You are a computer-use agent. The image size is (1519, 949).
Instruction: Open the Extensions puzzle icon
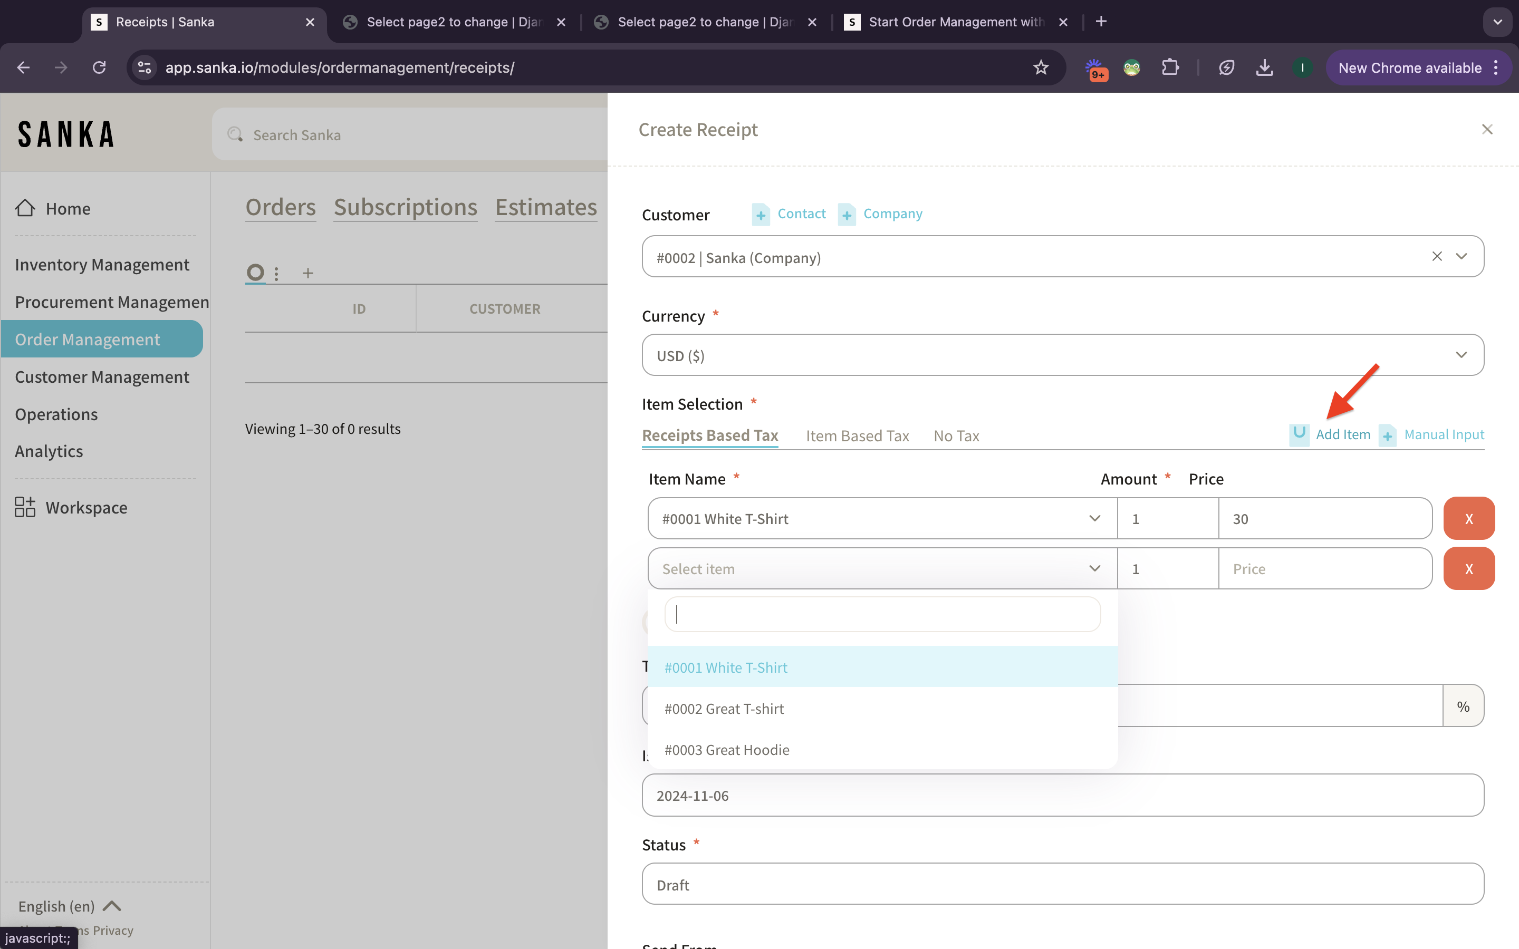[1170, 67]
